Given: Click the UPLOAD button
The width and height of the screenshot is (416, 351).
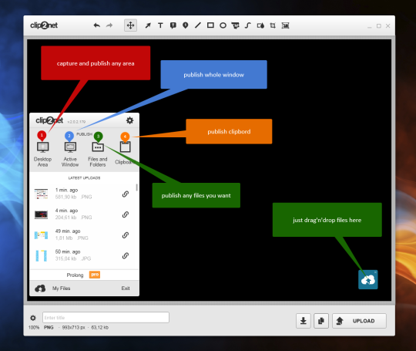Looking at the screenshot, I should click(x=359, y=321).
